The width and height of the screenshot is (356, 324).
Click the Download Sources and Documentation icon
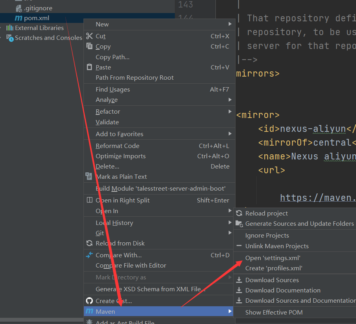point(239,300)
